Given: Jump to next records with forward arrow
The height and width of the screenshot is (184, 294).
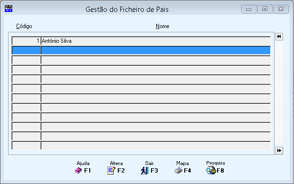Looking at the screenshot, I should [279, 151].
